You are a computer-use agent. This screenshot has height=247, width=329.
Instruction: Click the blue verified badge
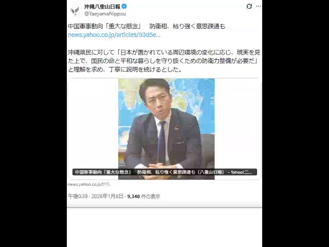(124, 7)
